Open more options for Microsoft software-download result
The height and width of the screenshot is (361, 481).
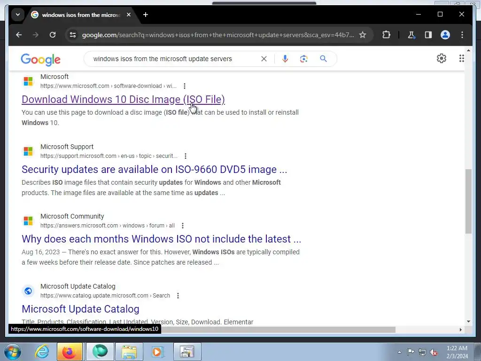(x=184, y=86)
